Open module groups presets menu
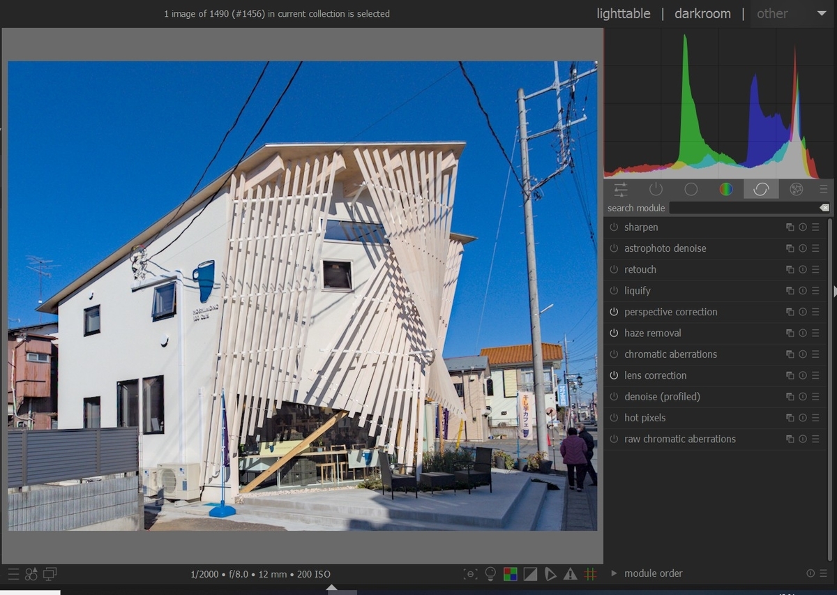The height and width of the screenshot is (595, 837). click(824, 189)
